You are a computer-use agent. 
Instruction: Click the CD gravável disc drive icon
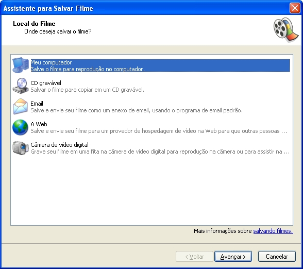click(x=21, y=86)
